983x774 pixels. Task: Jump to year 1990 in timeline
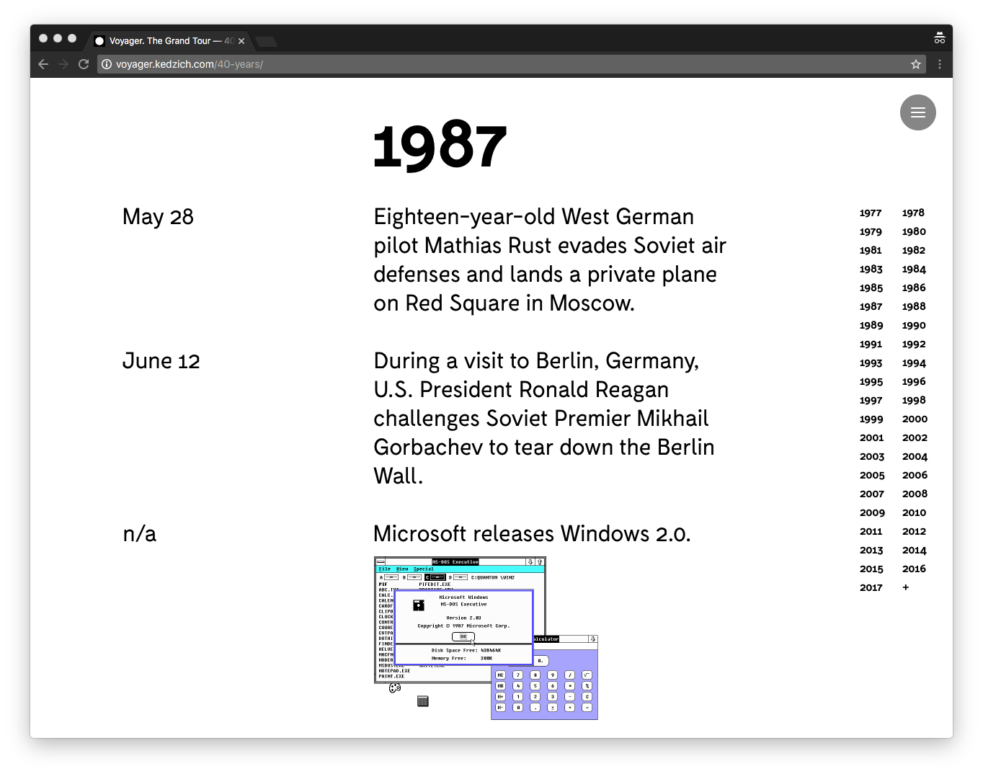pyautogui.click(x=913, y=325)
